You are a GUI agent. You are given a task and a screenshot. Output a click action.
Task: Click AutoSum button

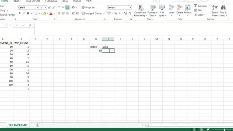click(x=201, y=6)
